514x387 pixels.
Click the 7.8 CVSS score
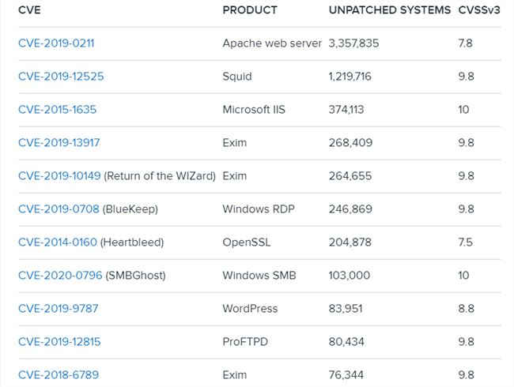[x=465, y=43]
